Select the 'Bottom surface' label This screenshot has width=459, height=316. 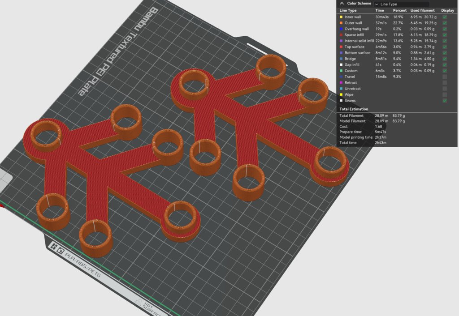pos(357,53)
